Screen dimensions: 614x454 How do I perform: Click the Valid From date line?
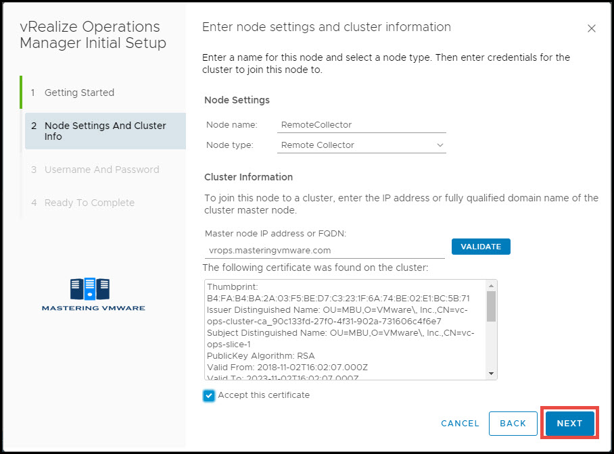[x=287, y=367]
